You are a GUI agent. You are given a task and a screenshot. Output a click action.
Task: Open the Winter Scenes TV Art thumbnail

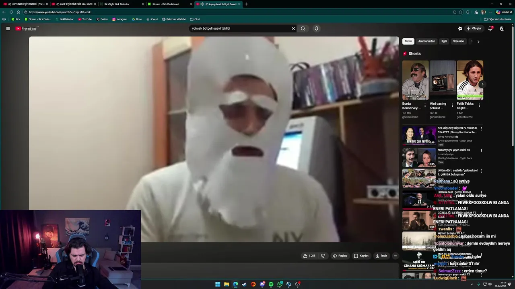[x=419, y=241]
